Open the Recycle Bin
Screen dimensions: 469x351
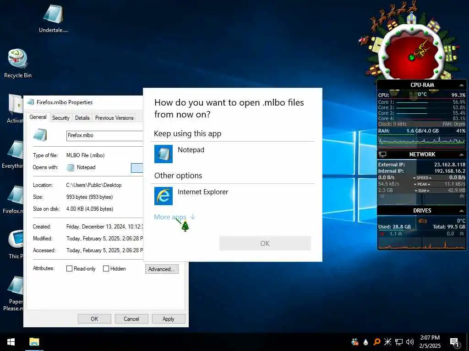point(18,64)
